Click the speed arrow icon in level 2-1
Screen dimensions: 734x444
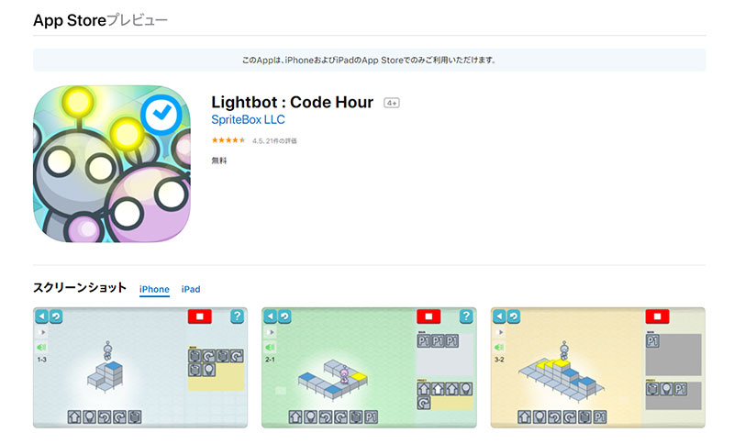tap(271, 332)
